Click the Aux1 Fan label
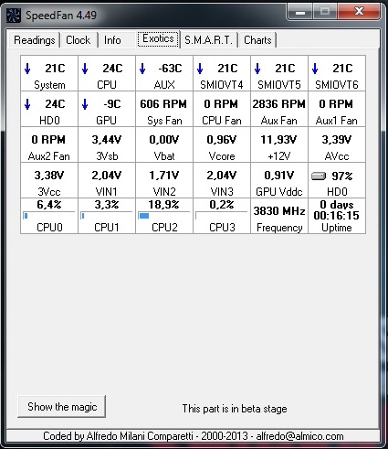The image size is (388, 449). pos(336,121)
